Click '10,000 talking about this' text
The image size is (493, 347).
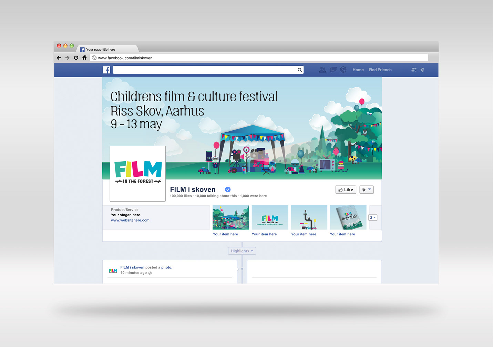pyautogui.click(x=216, y=196)
